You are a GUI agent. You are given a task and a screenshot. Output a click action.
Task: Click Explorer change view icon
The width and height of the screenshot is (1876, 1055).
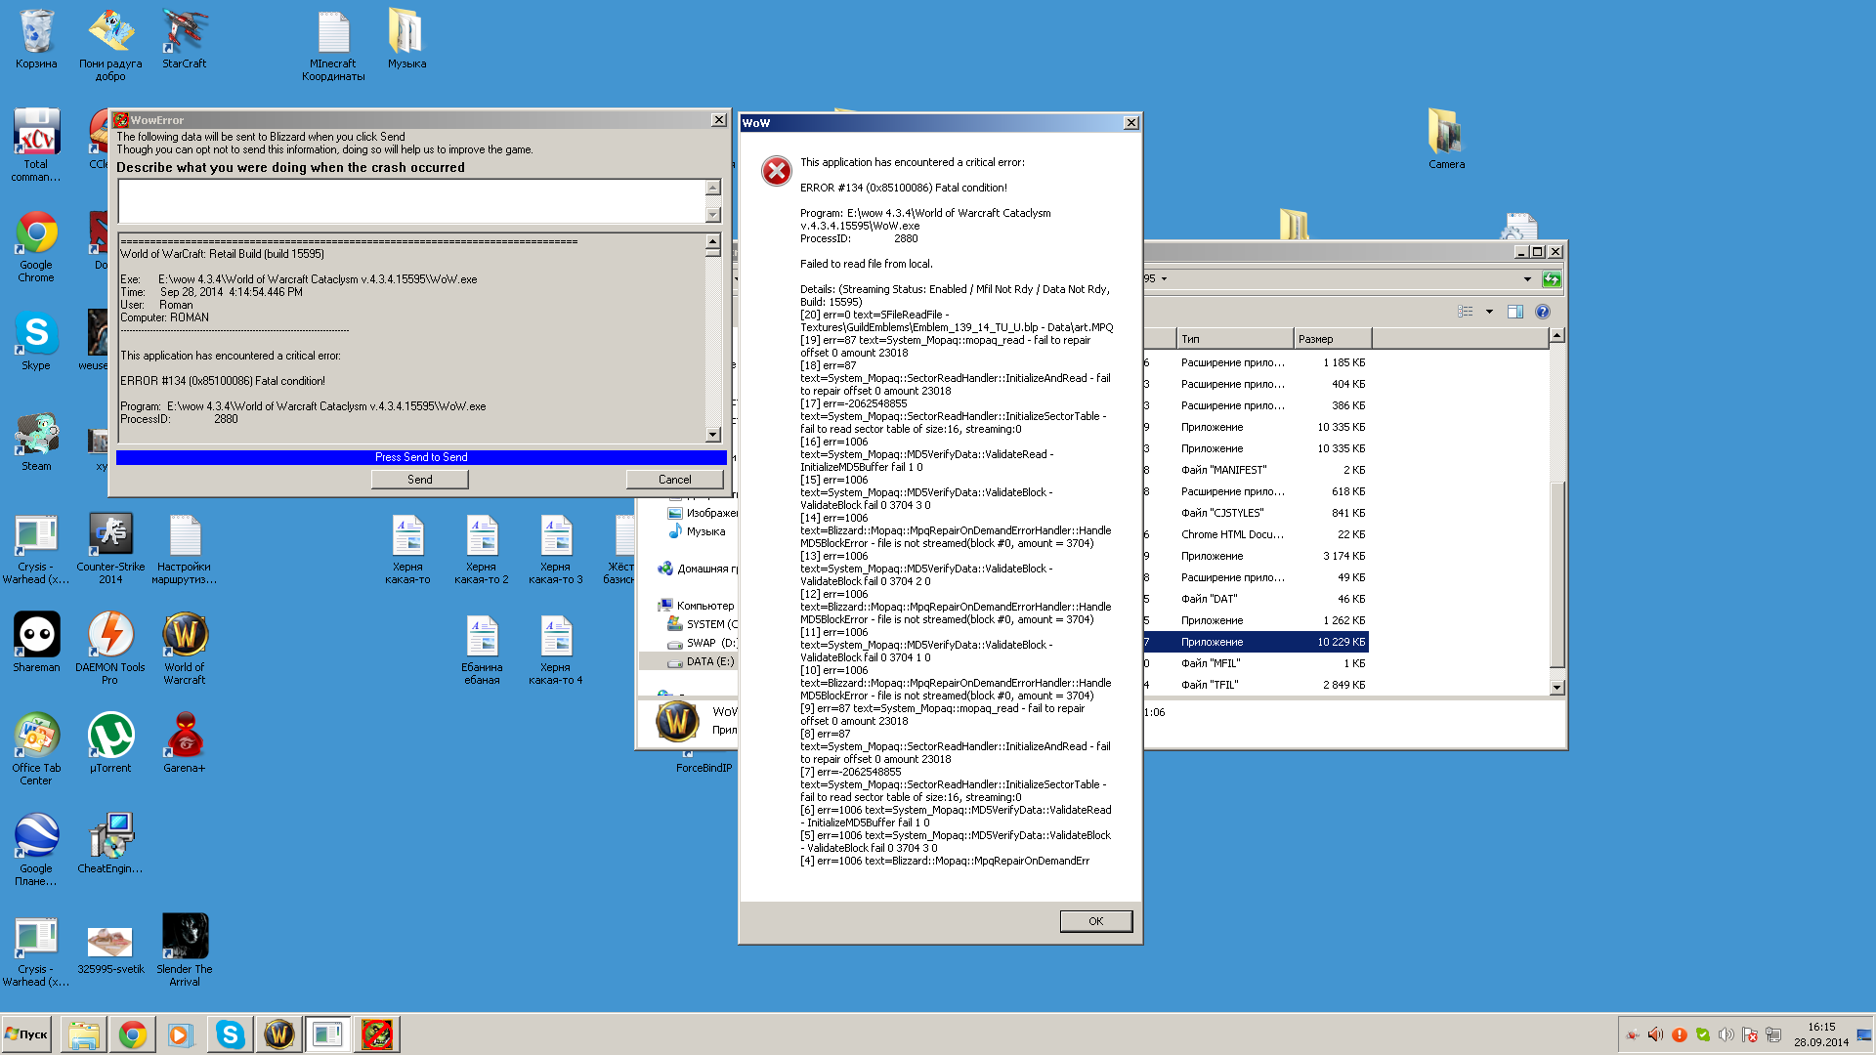[x=1465, y=312]
